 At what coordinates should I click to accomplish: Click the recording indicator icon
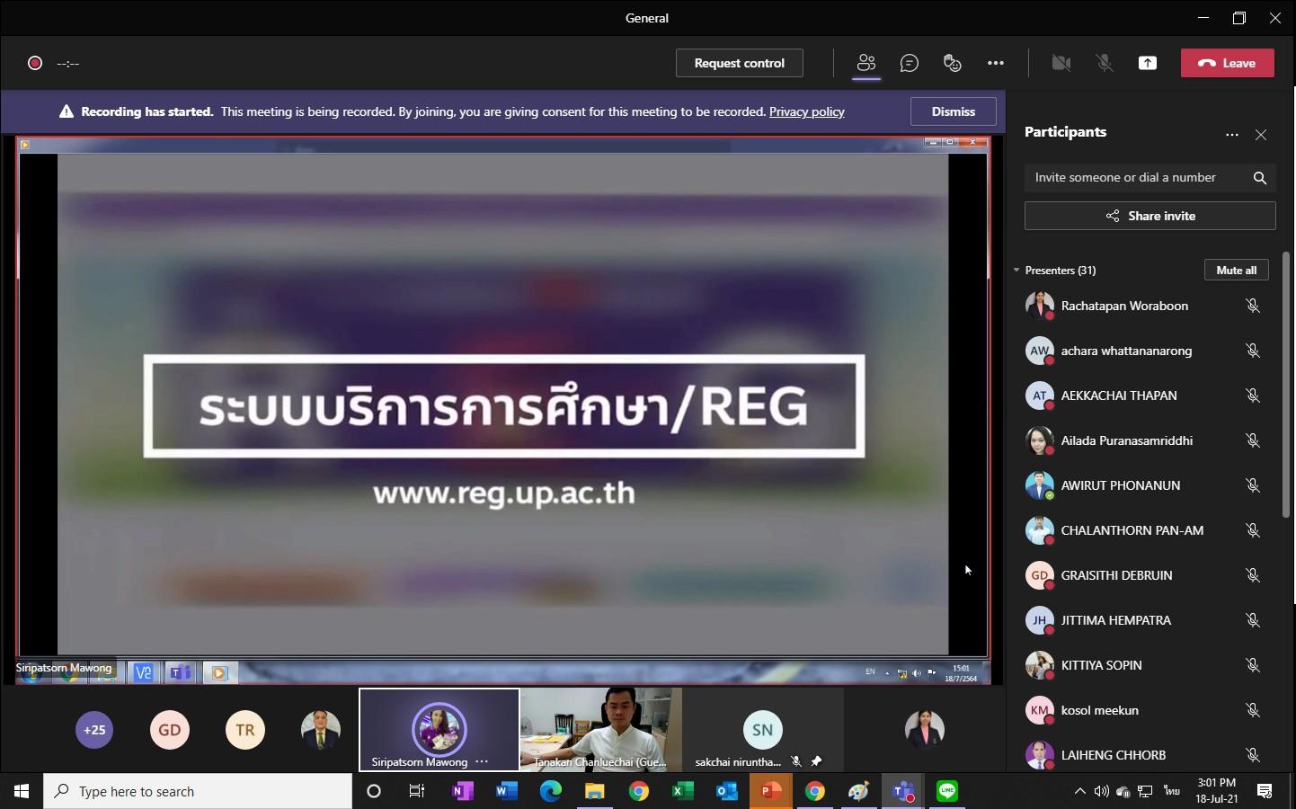tap(35, 63)
